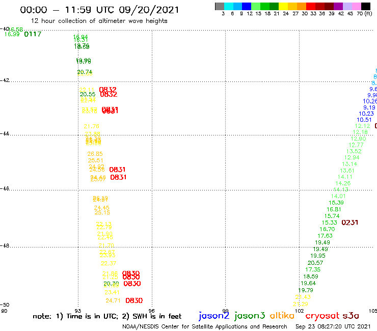The height and width of the screenshot is (331, 377).
Task: Click the longitude axis label 102
Action: pyautogui.click(x=299, y=311)
